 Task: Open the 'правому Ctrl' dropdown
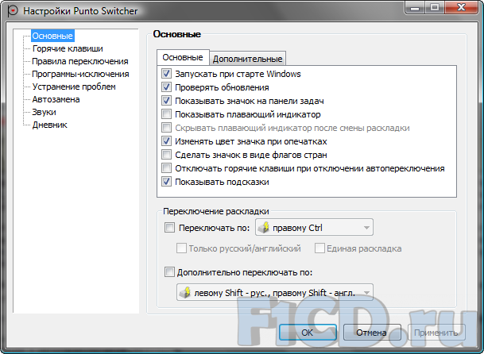coord(314,228)
